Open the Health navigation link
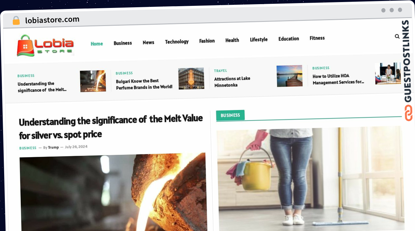Screen dimensions: 415x231 232,40
